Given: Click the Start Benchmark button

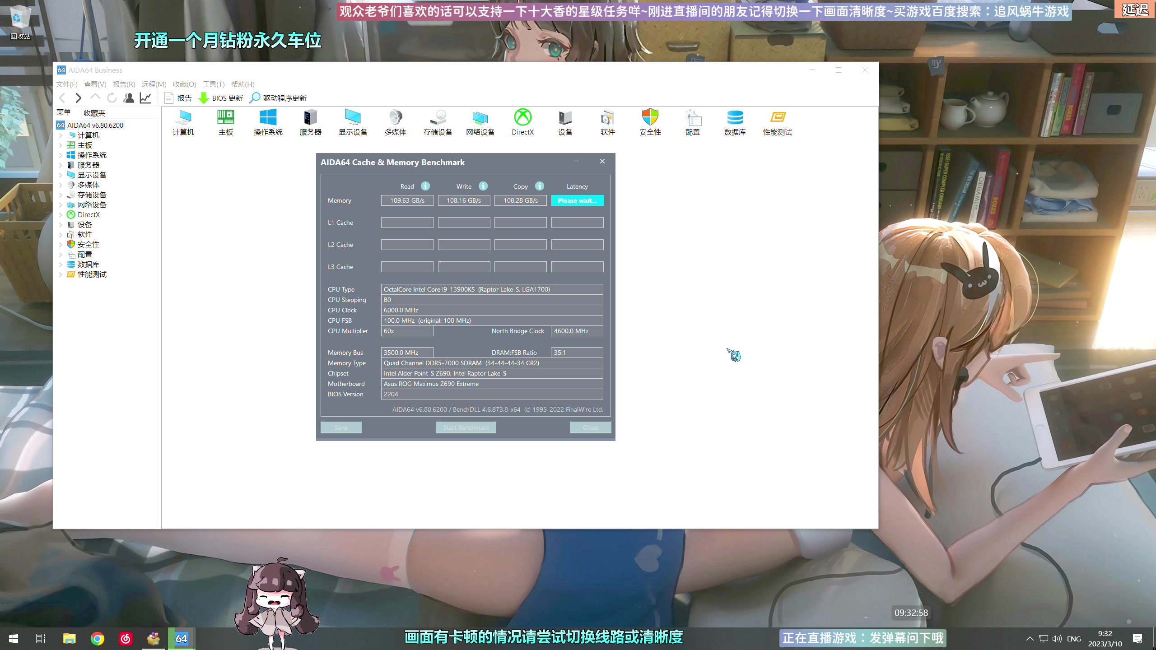Looking at the screenshot, I should (x=466, y=427).
